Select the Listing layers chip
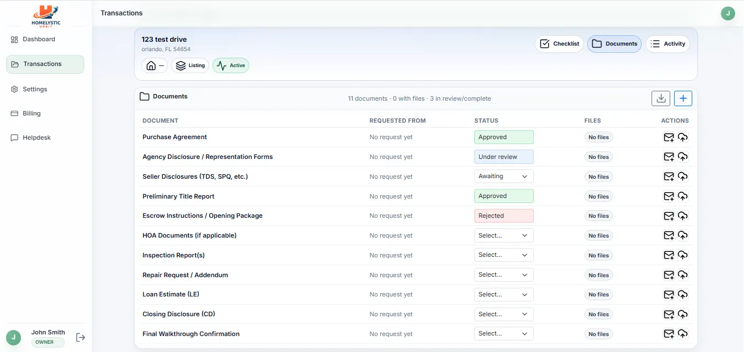 [189, 65]
